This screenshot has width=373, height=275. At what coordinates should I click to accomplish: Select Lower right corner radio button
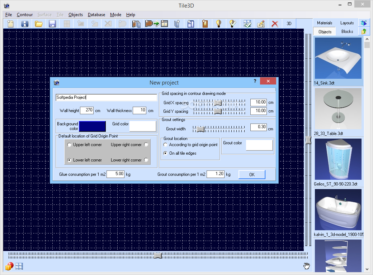click(146, 160)
